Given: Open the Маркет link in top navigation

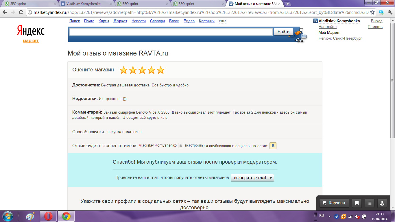Looking at the screenshot, I should coord(120,21).
